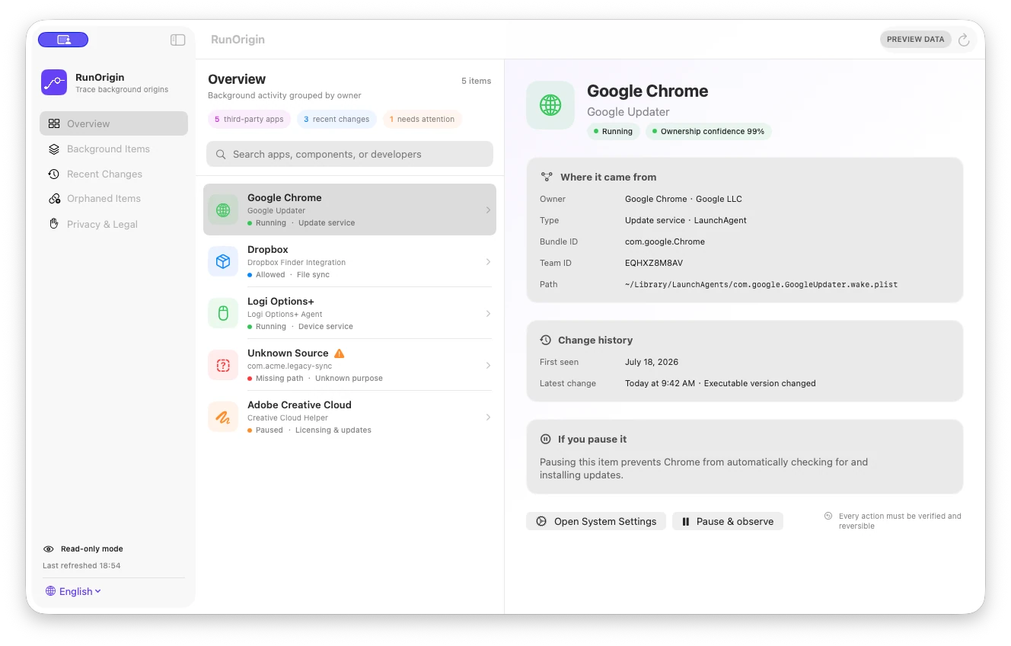This screenshot has width=1011, height=646.
Task: Click the 5 items count label
Action: pos(477,81)
